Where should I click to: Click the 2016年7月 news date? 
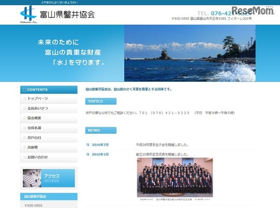[x=100, y=145]
